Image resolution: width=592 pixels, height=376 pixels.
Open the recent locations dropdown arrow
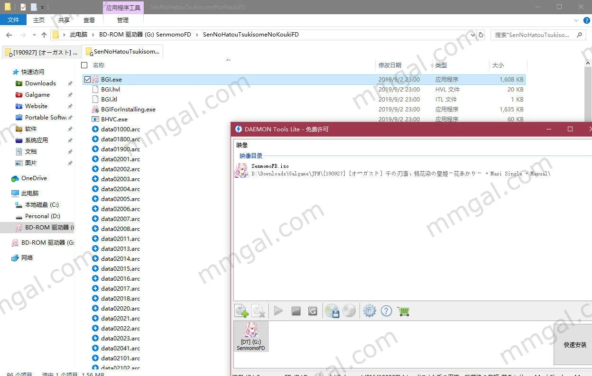(34, 35)
